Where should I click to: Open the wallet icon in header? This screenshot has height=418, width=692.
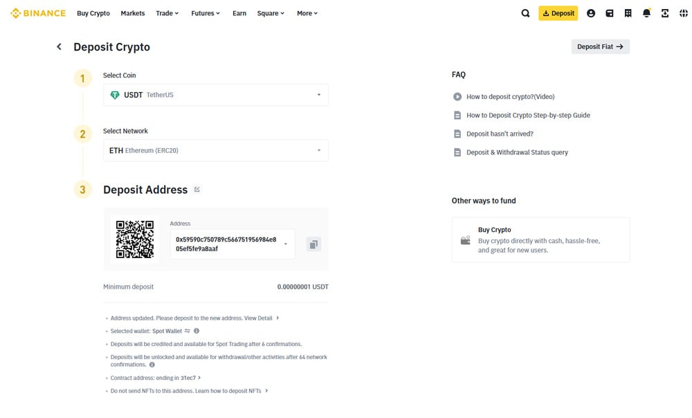tap(609, 13)
